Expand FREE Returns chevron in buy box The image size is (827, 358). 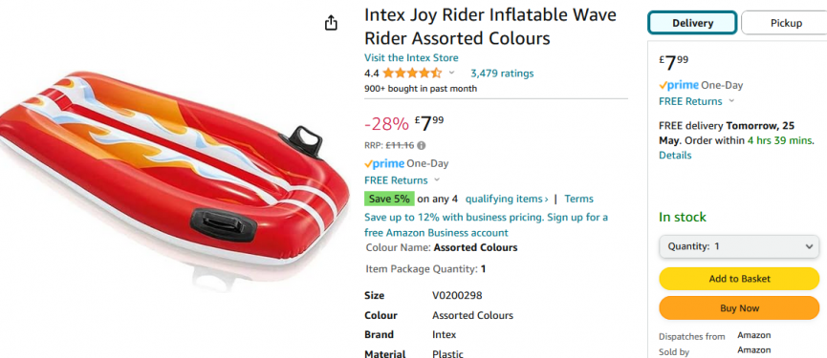coord(731,101)
